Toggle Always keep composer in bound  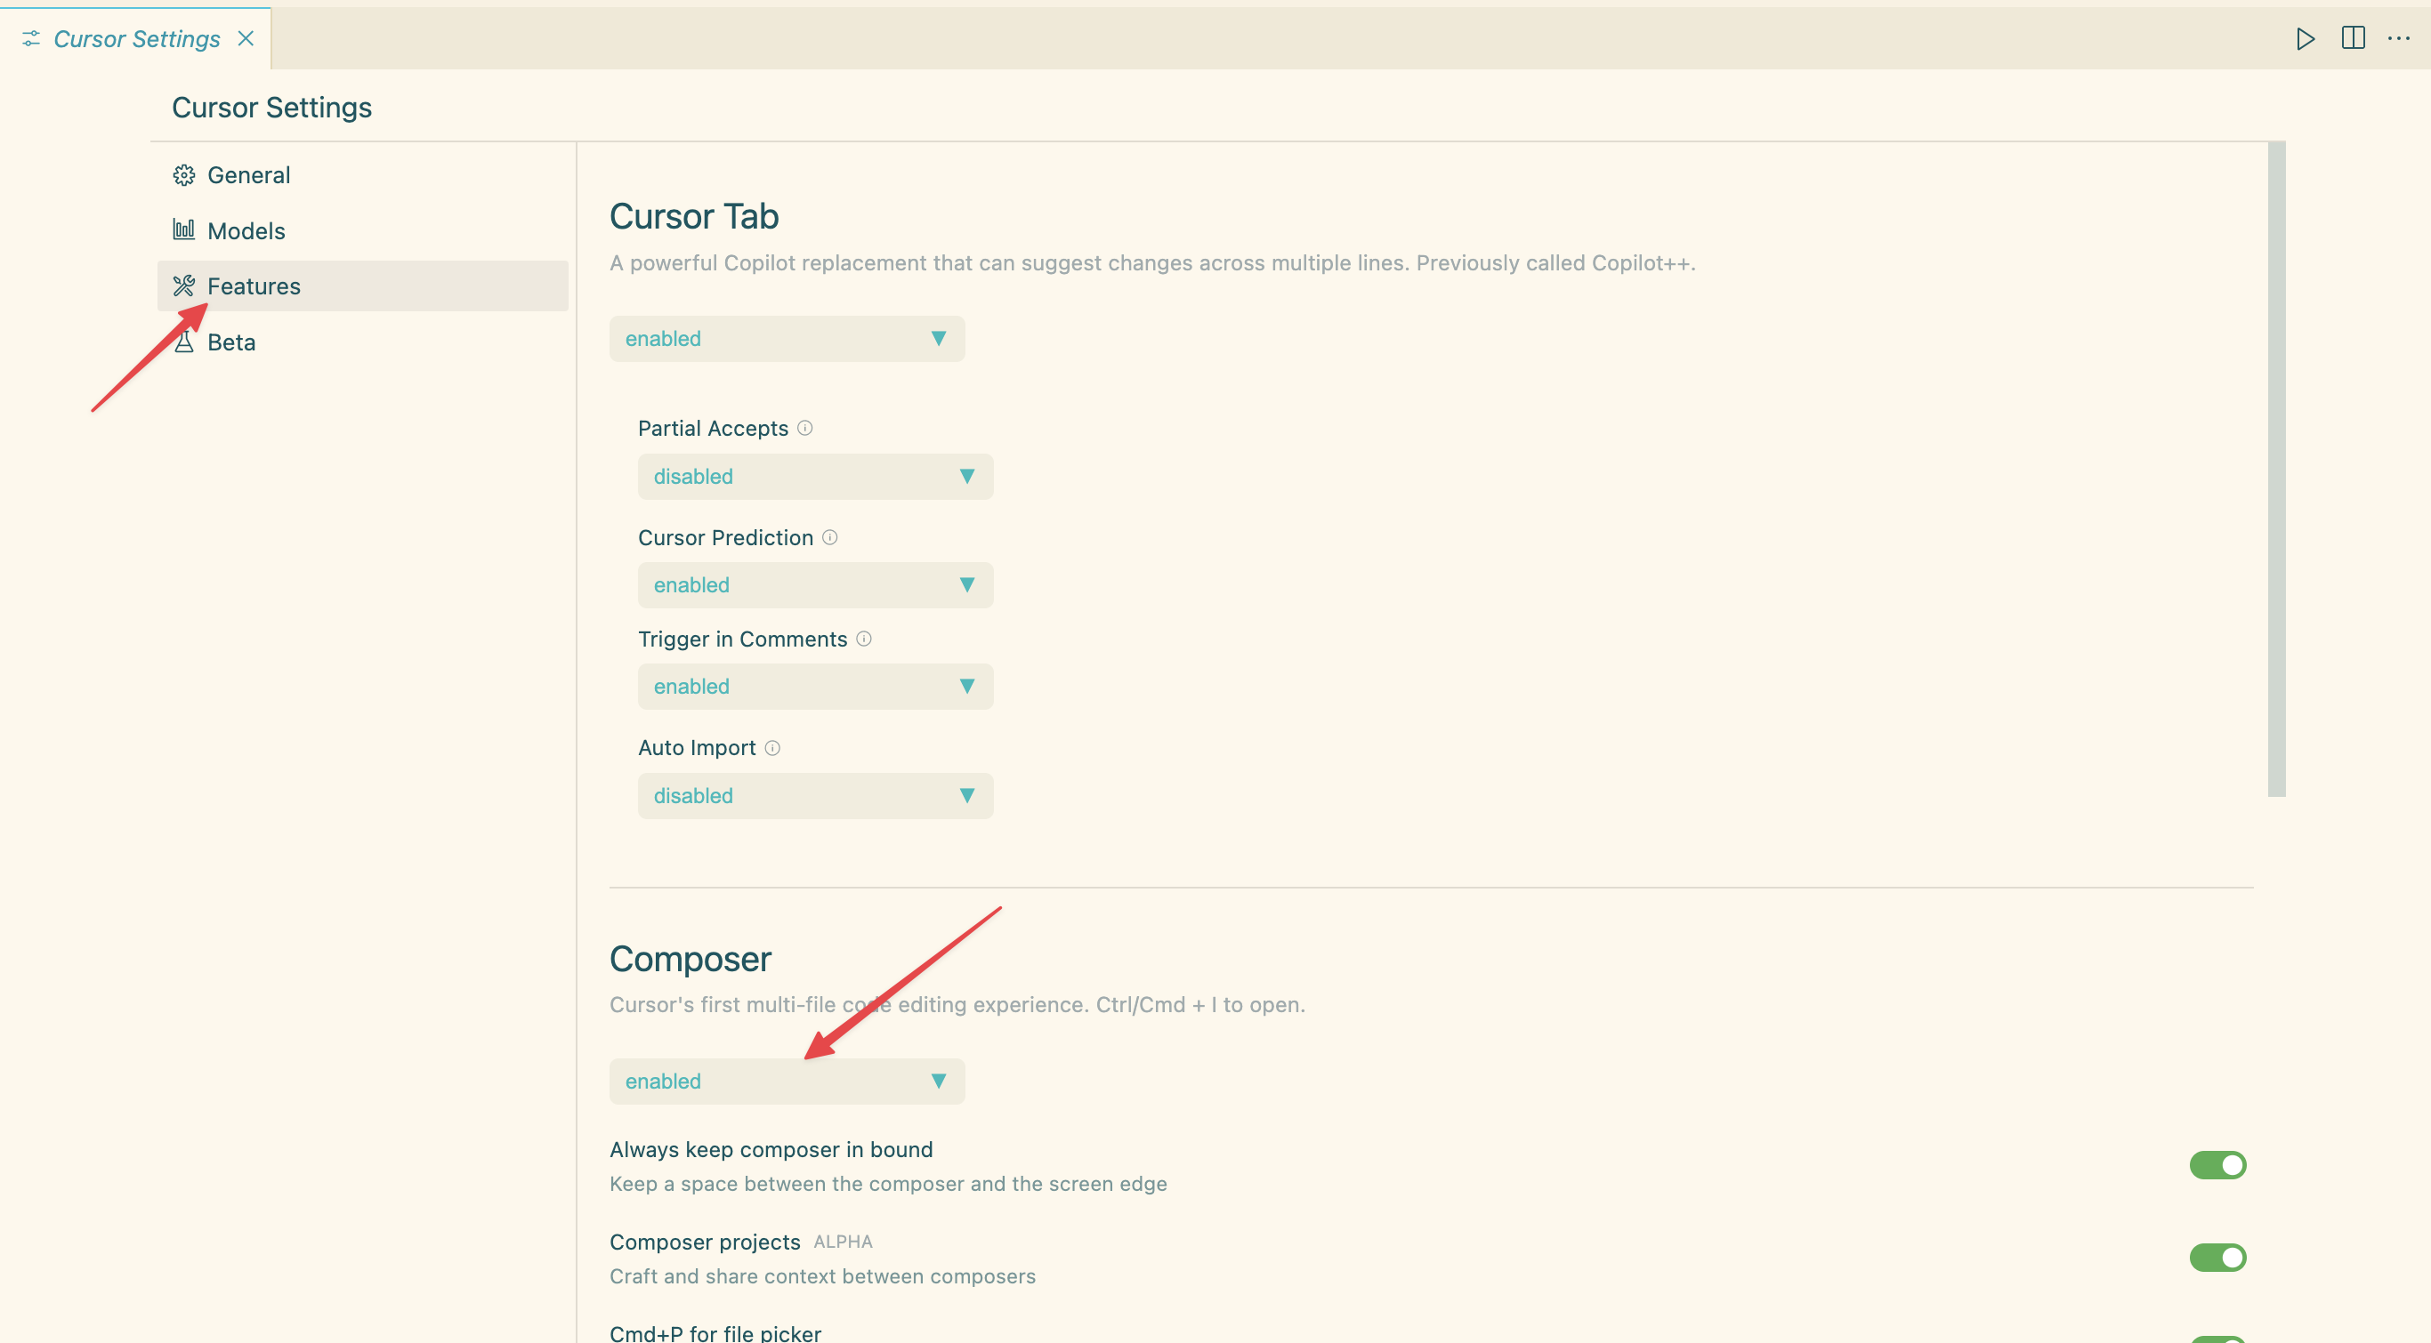pyautogui.click(x=2217, y=1166)
